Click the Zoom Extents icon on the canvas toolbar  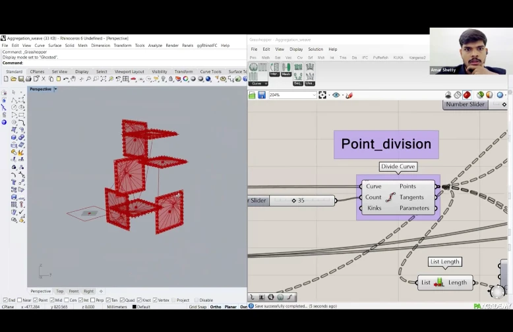322,95
